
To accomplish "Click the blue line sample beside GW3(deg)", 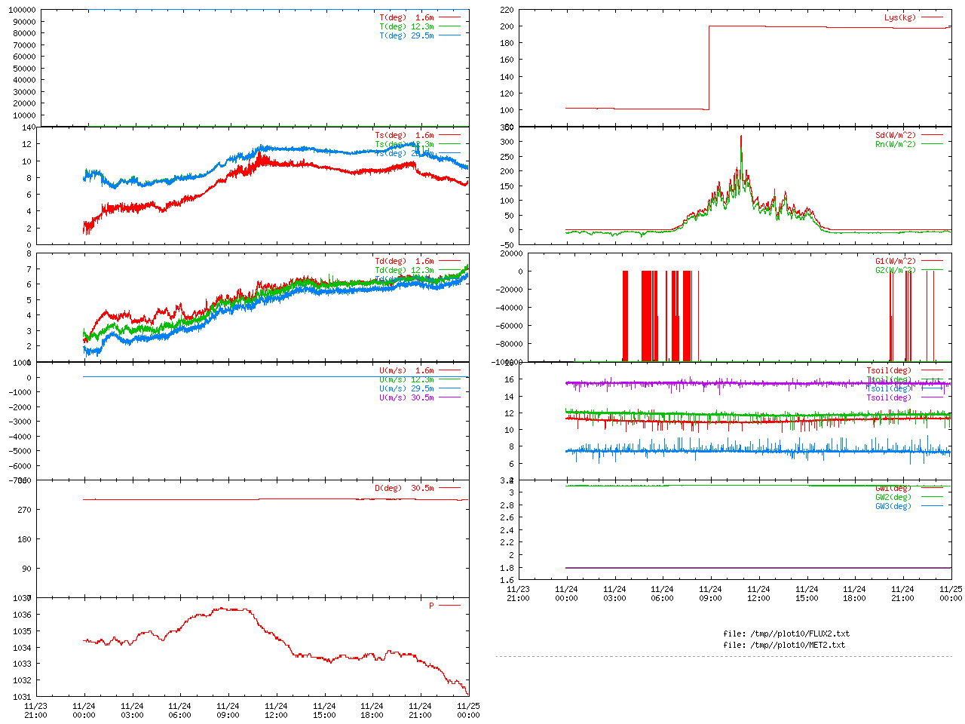I will tap(932, 506).
